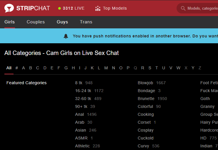Filter categories by letter J
The image size is (218, 150).
(x=85, y=68)
